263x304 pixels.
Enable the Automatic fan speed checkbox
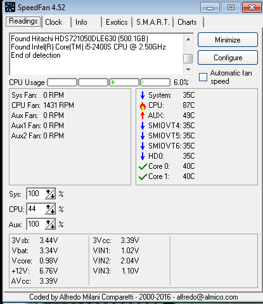[203, 77]
